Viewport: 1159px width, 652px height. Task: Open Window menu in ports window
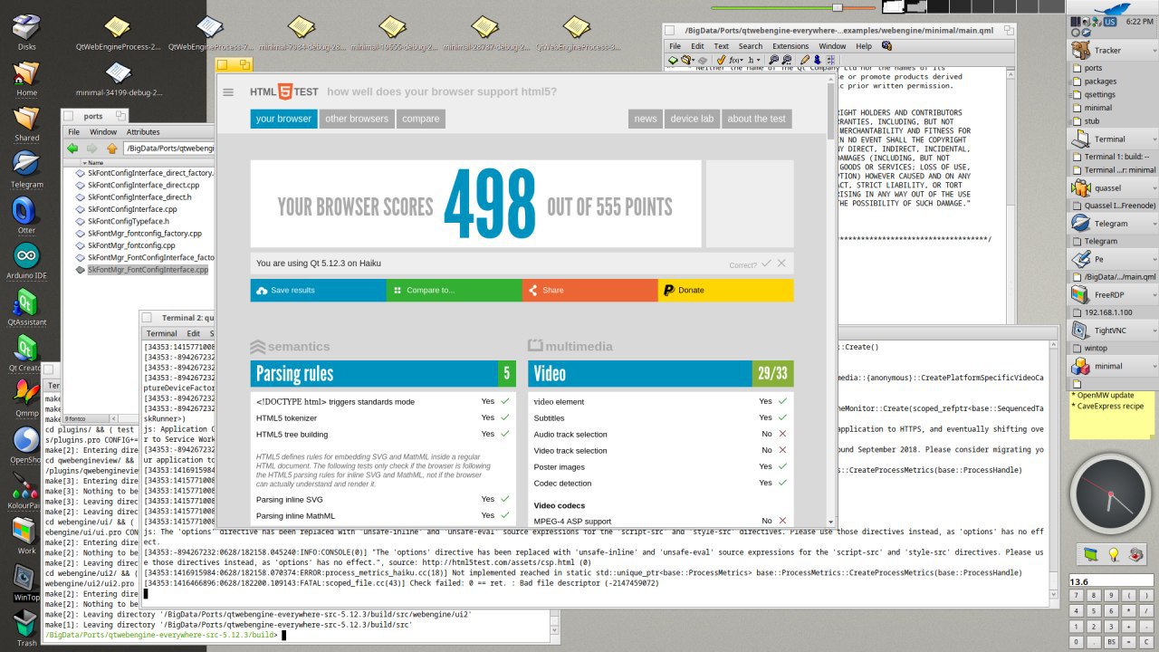[x=103, y=131]
